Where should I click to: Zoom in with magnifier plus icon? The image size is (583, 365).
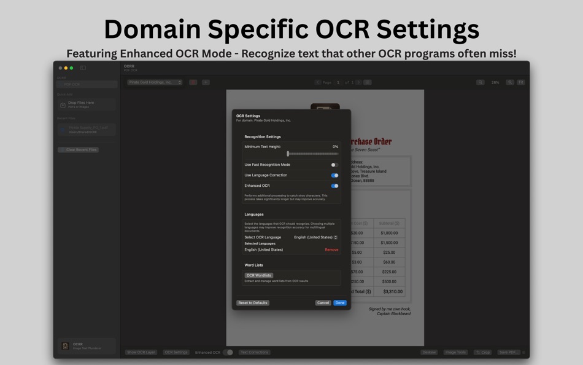coord(510,82)
